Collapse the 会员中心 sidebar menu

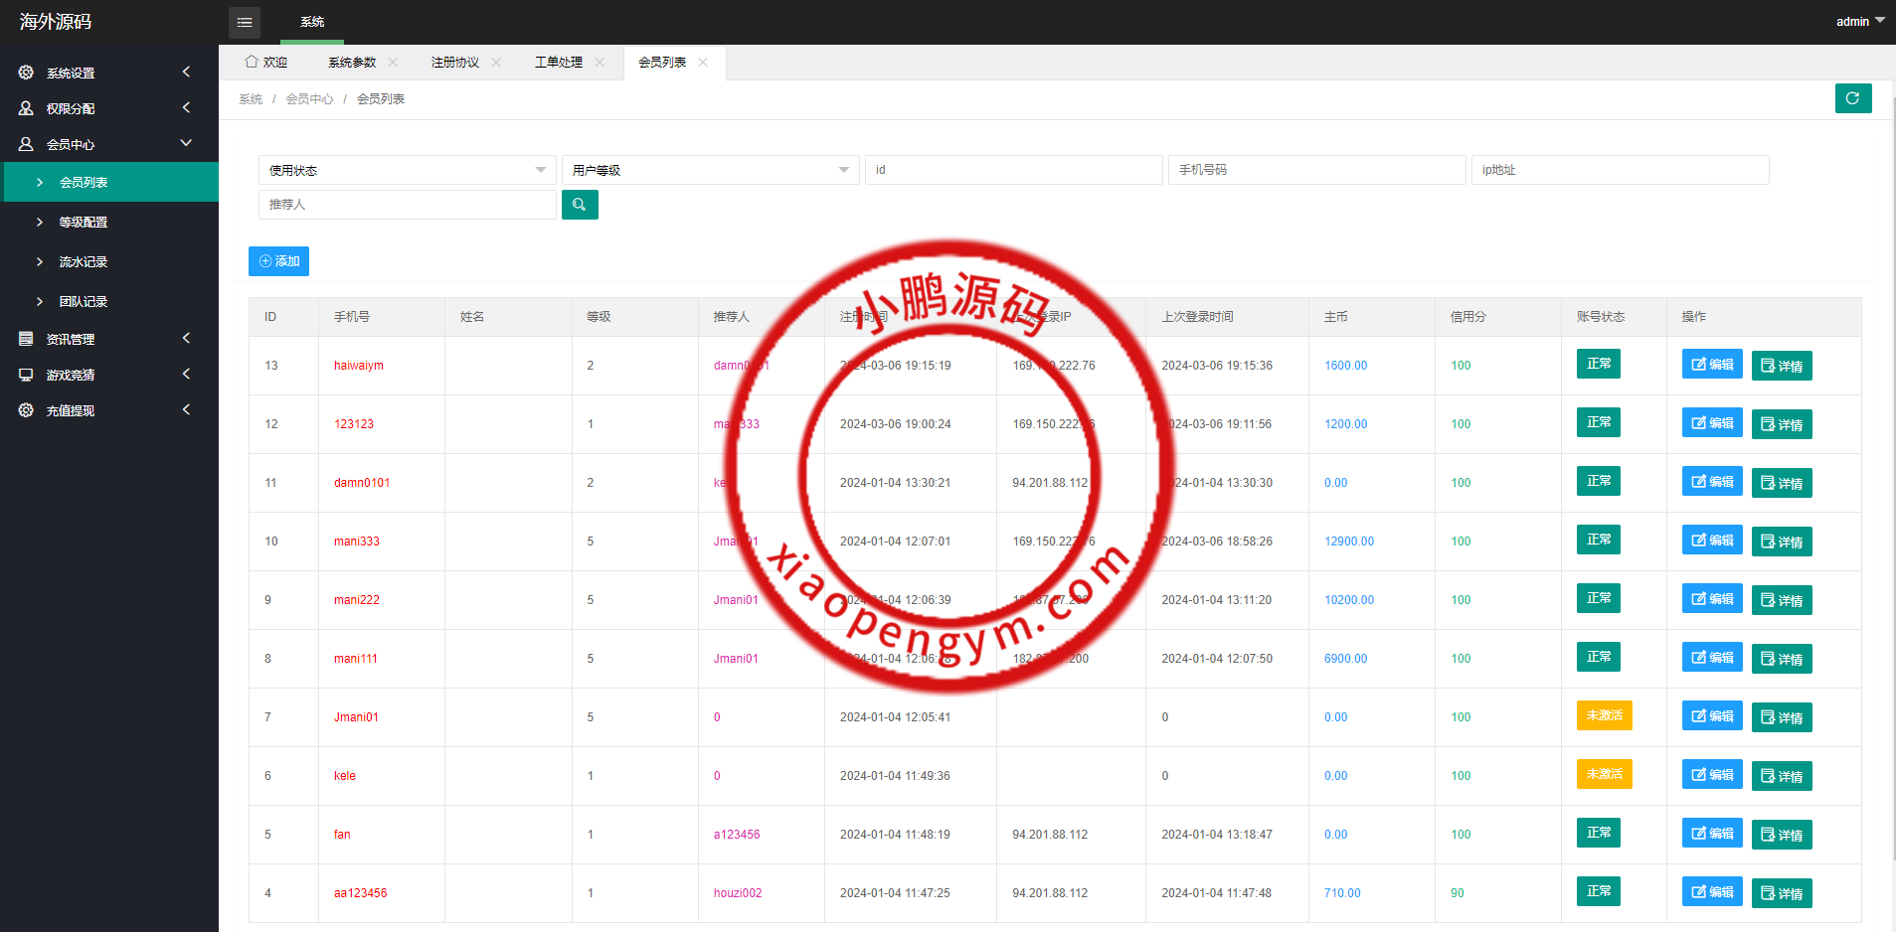[x=109, y=144]
